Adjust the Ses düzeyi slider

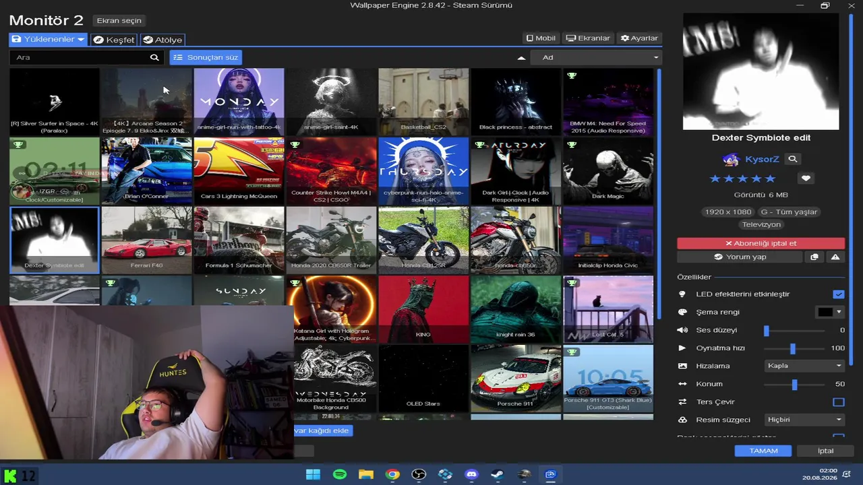click(795, 331)
